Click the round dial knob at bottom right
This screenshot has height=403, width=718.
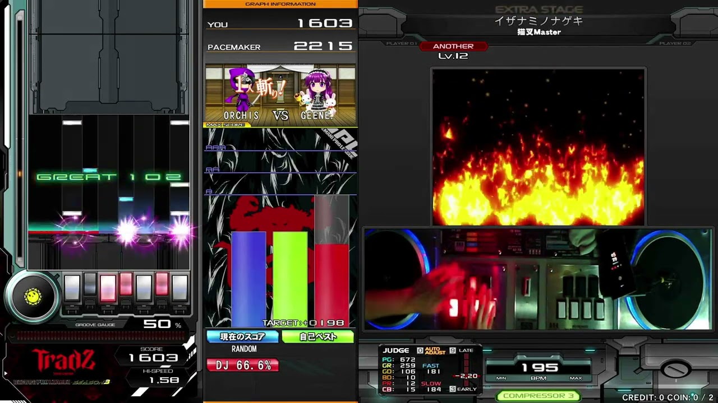click(675, 370)
